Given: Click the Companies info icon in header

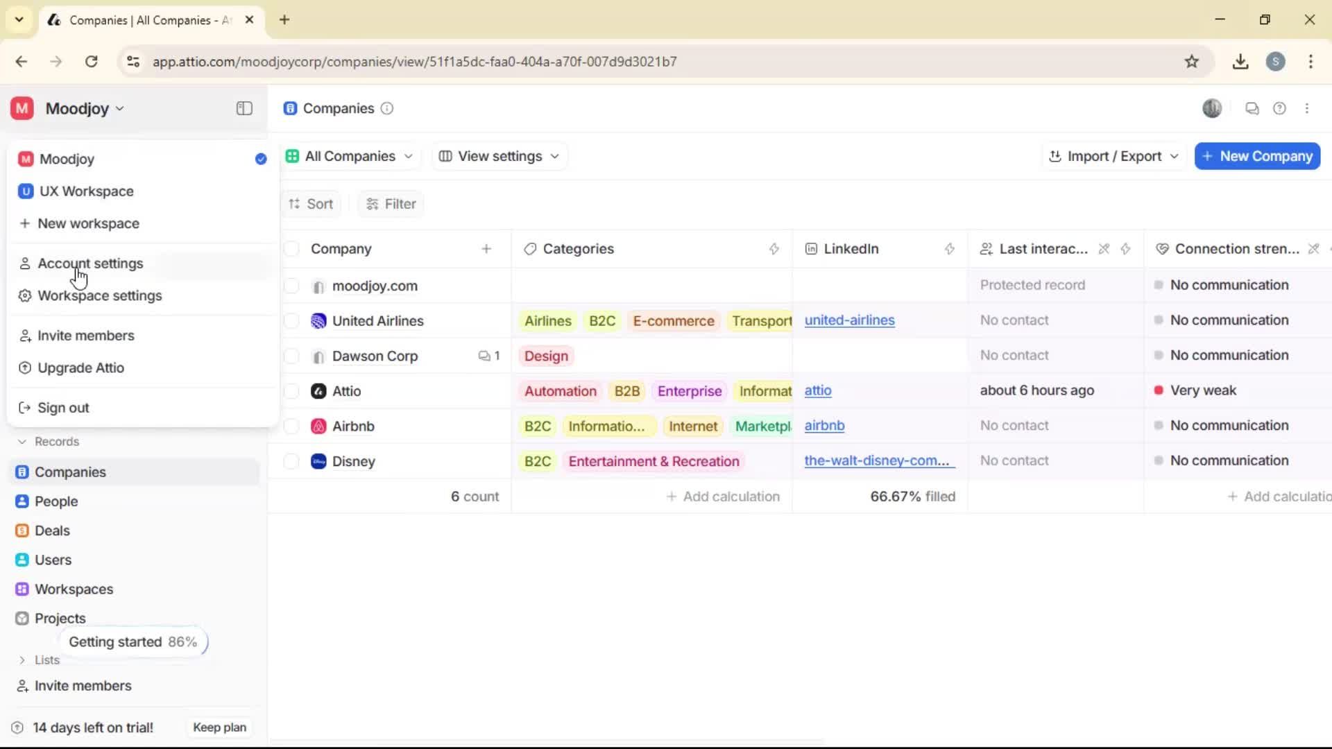Looking at the screenshot, I should click(387, 108).
